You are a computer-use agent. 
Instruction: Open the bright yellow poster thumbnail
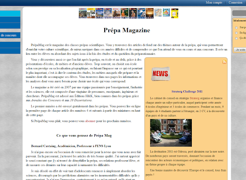pos(175,13)
